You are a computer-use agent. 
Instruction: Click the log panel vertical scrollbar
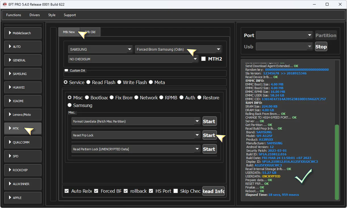point(337,161)
